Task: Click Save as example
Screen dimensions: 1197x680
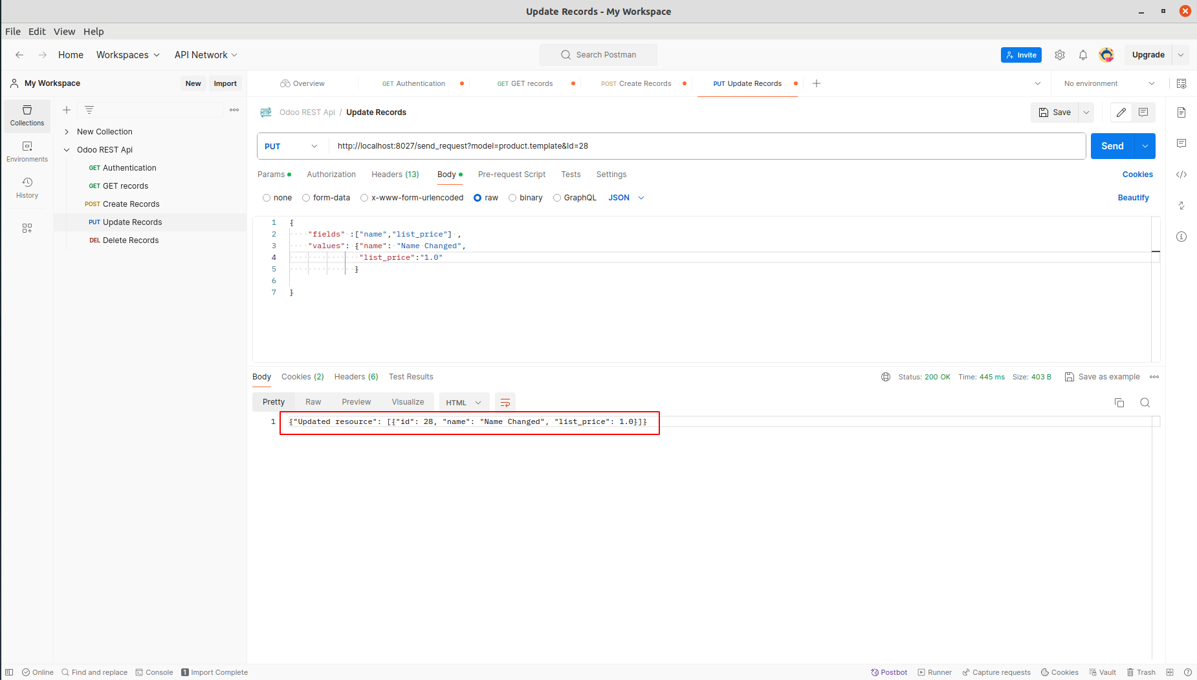Action: [1103, 377]
